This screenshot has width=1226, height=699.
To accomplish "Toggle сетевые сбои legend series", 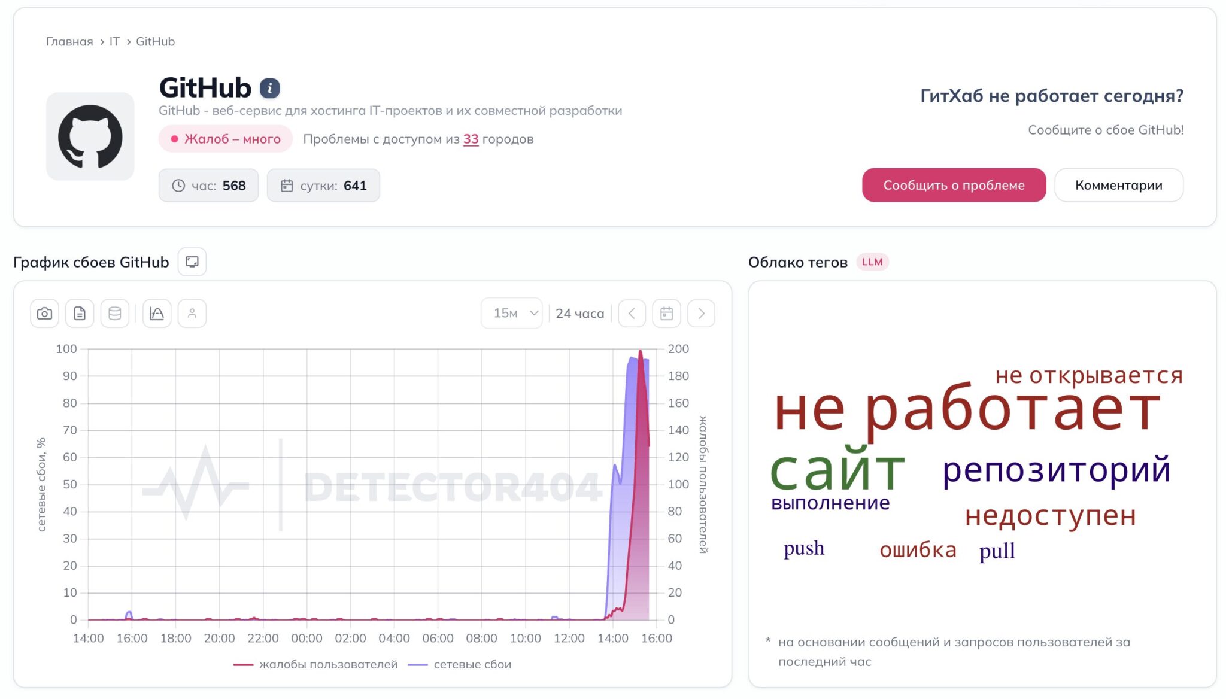I will [460, 664].
